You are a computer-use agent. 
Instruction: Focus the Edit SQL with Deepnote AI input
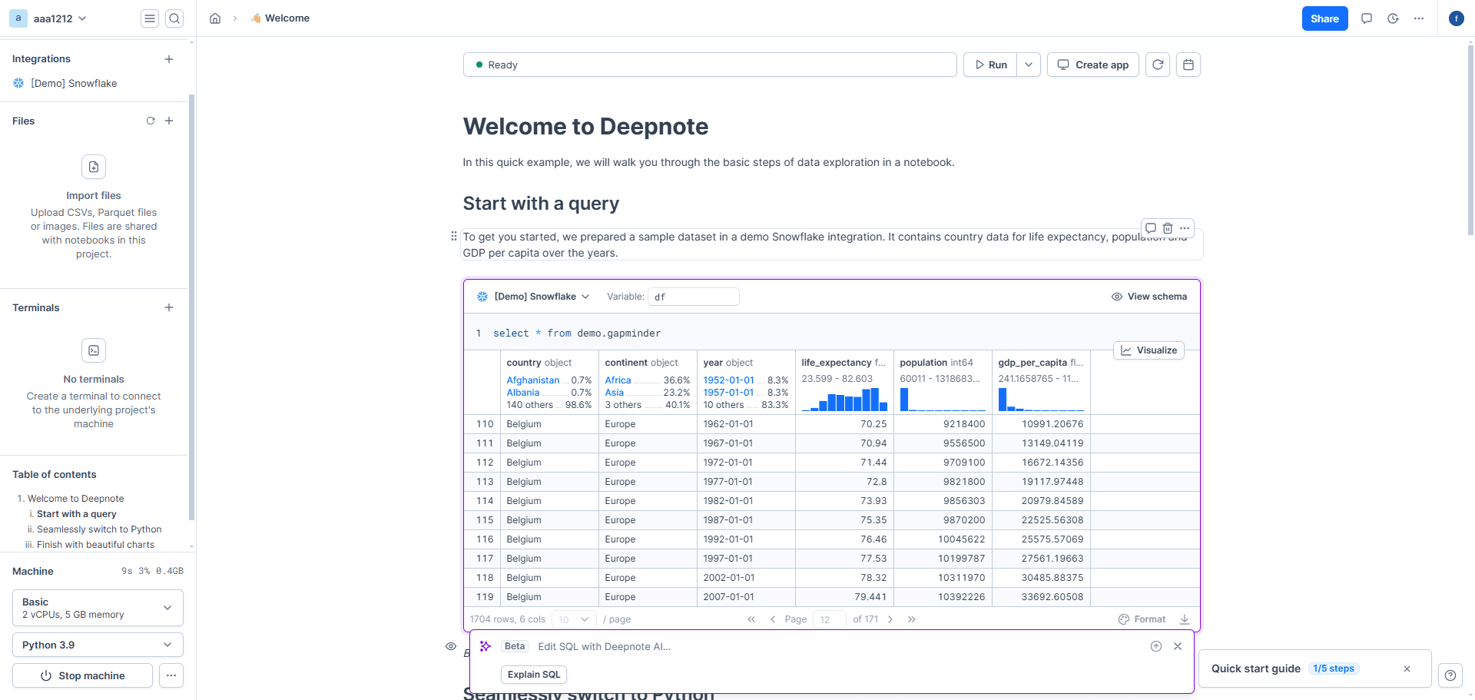point(837,646)
